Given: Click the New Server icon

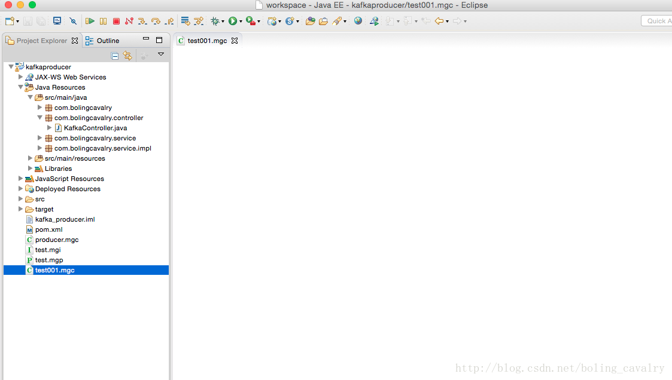Looking at the screenshot, I should coord(272,21).
